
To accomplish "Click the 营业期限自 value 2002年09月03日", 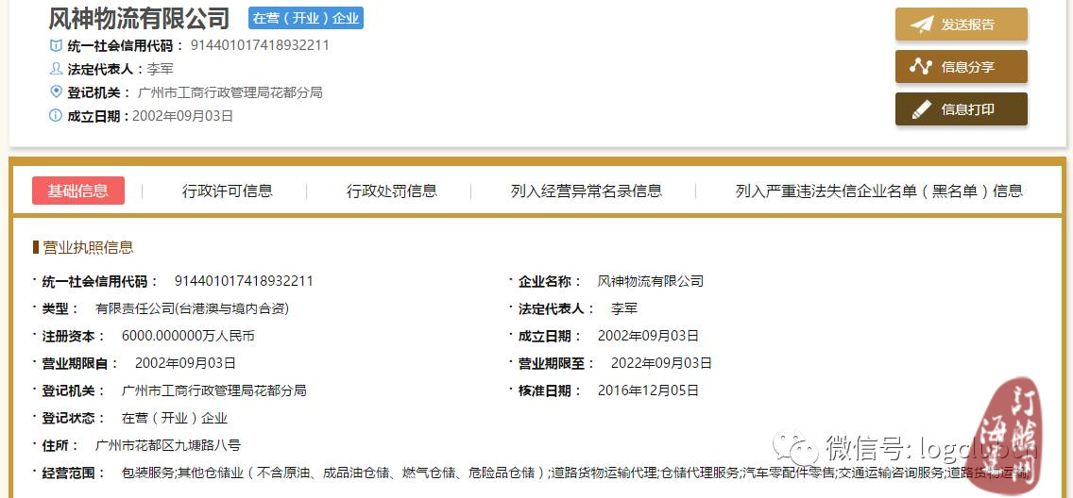I will [x=185, y=363].
